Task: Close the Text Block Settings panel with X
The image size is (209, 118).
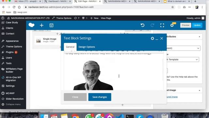Action: click(x=162, y=38)
